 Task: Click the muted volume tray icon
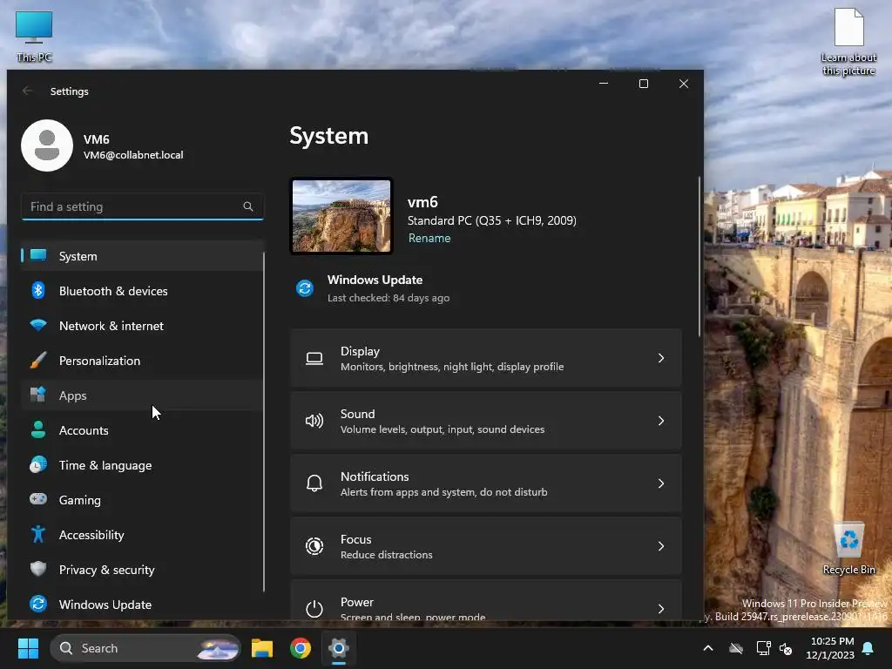point(786,648)
